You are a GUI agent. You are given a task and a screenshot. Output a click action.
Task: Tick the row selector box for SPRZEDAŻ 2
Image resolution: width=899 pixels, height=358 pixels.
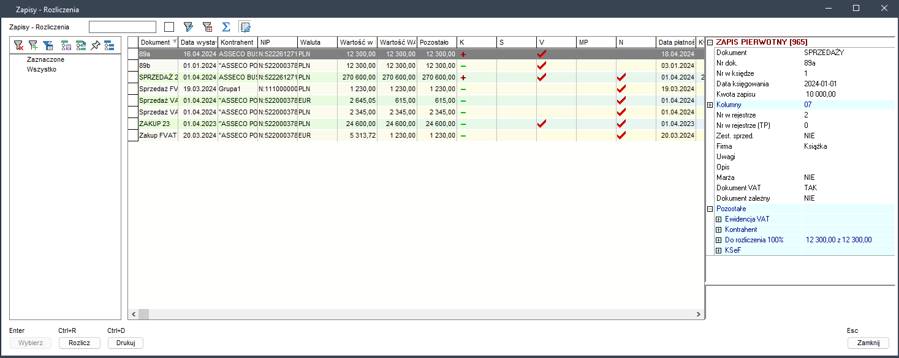133,77
